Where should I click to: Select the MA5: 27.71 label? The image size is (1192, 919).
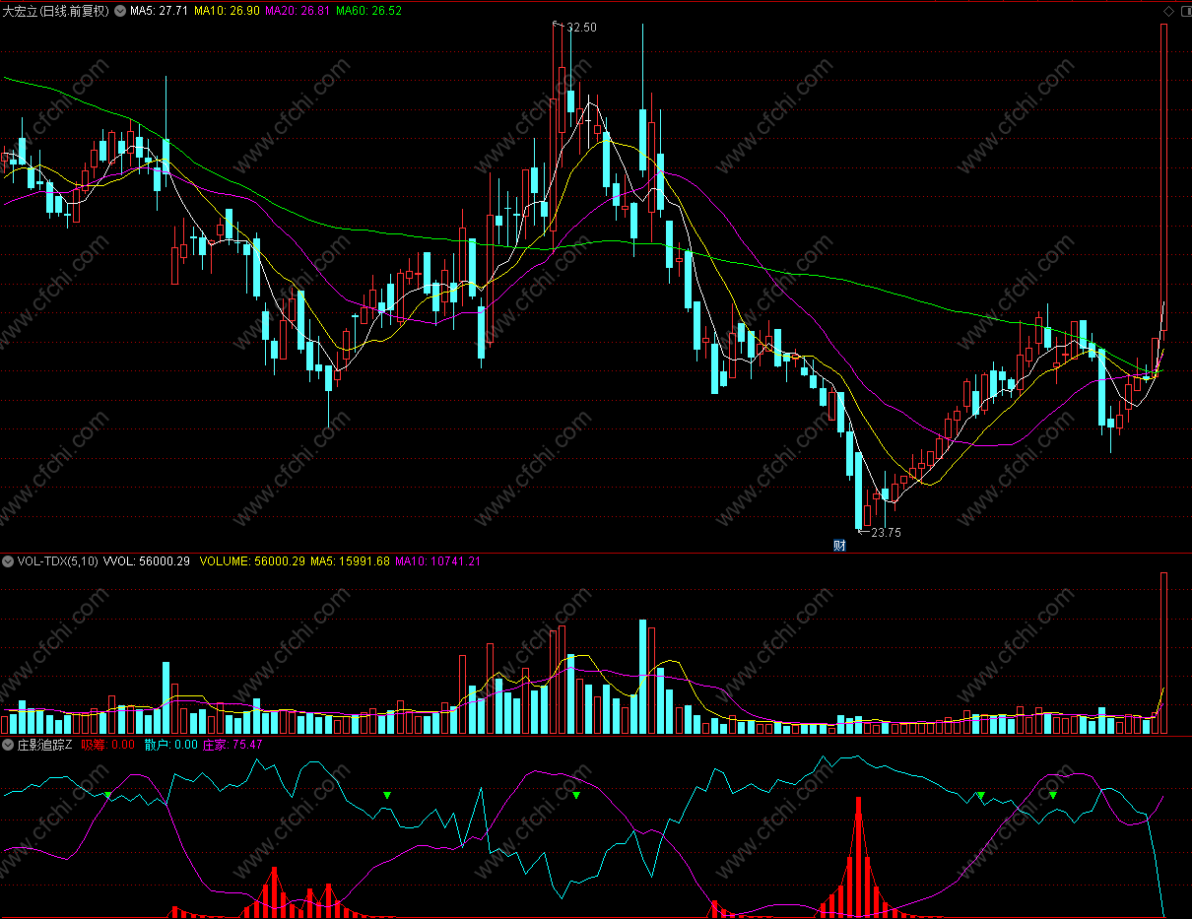coord(159,11)
